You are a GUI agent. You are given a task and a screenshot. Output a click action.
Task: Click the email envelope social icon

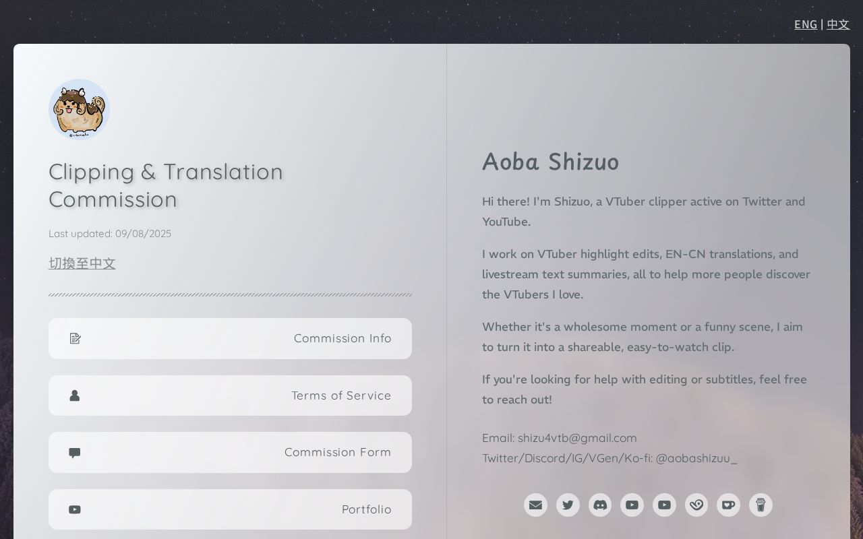[x=535, y=505]
